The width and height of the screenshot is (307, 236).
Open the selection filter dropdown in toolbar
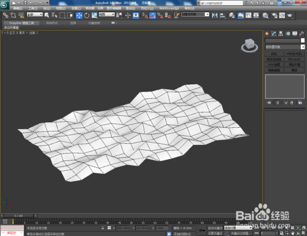[x=35, y=15]
